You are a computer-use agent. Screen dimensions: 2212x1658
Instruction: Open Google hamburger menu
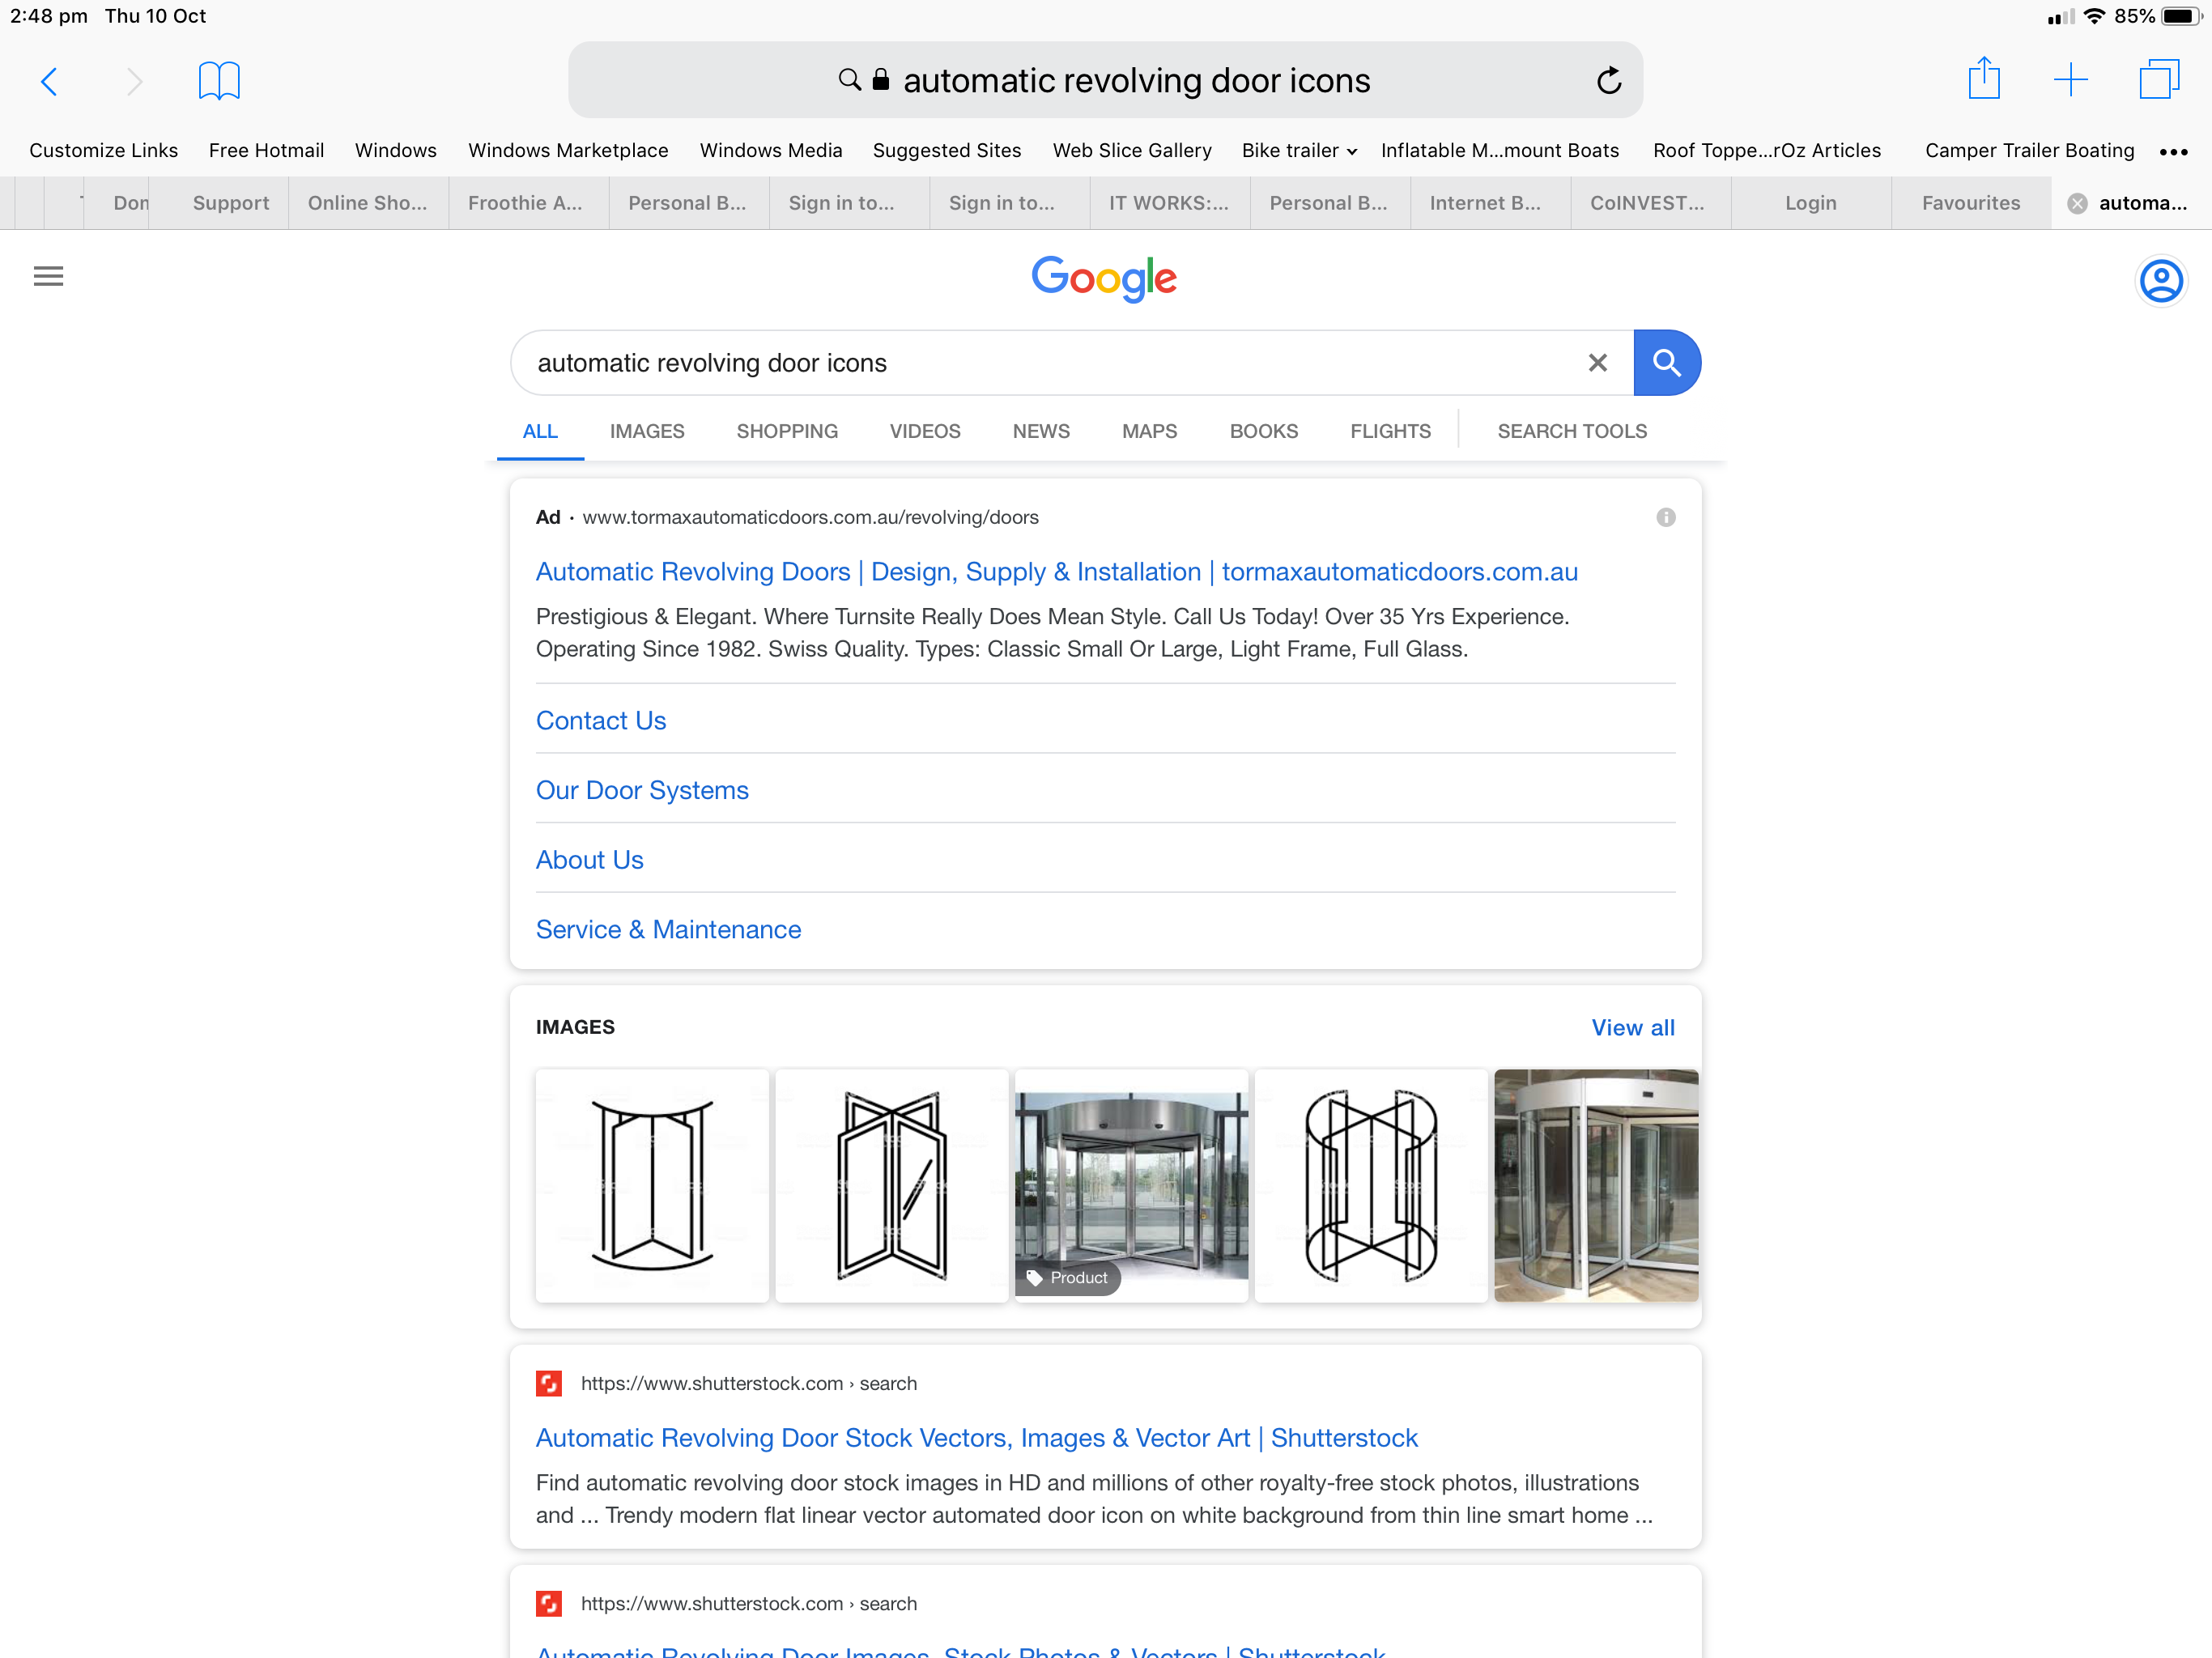tap(48, 276)
